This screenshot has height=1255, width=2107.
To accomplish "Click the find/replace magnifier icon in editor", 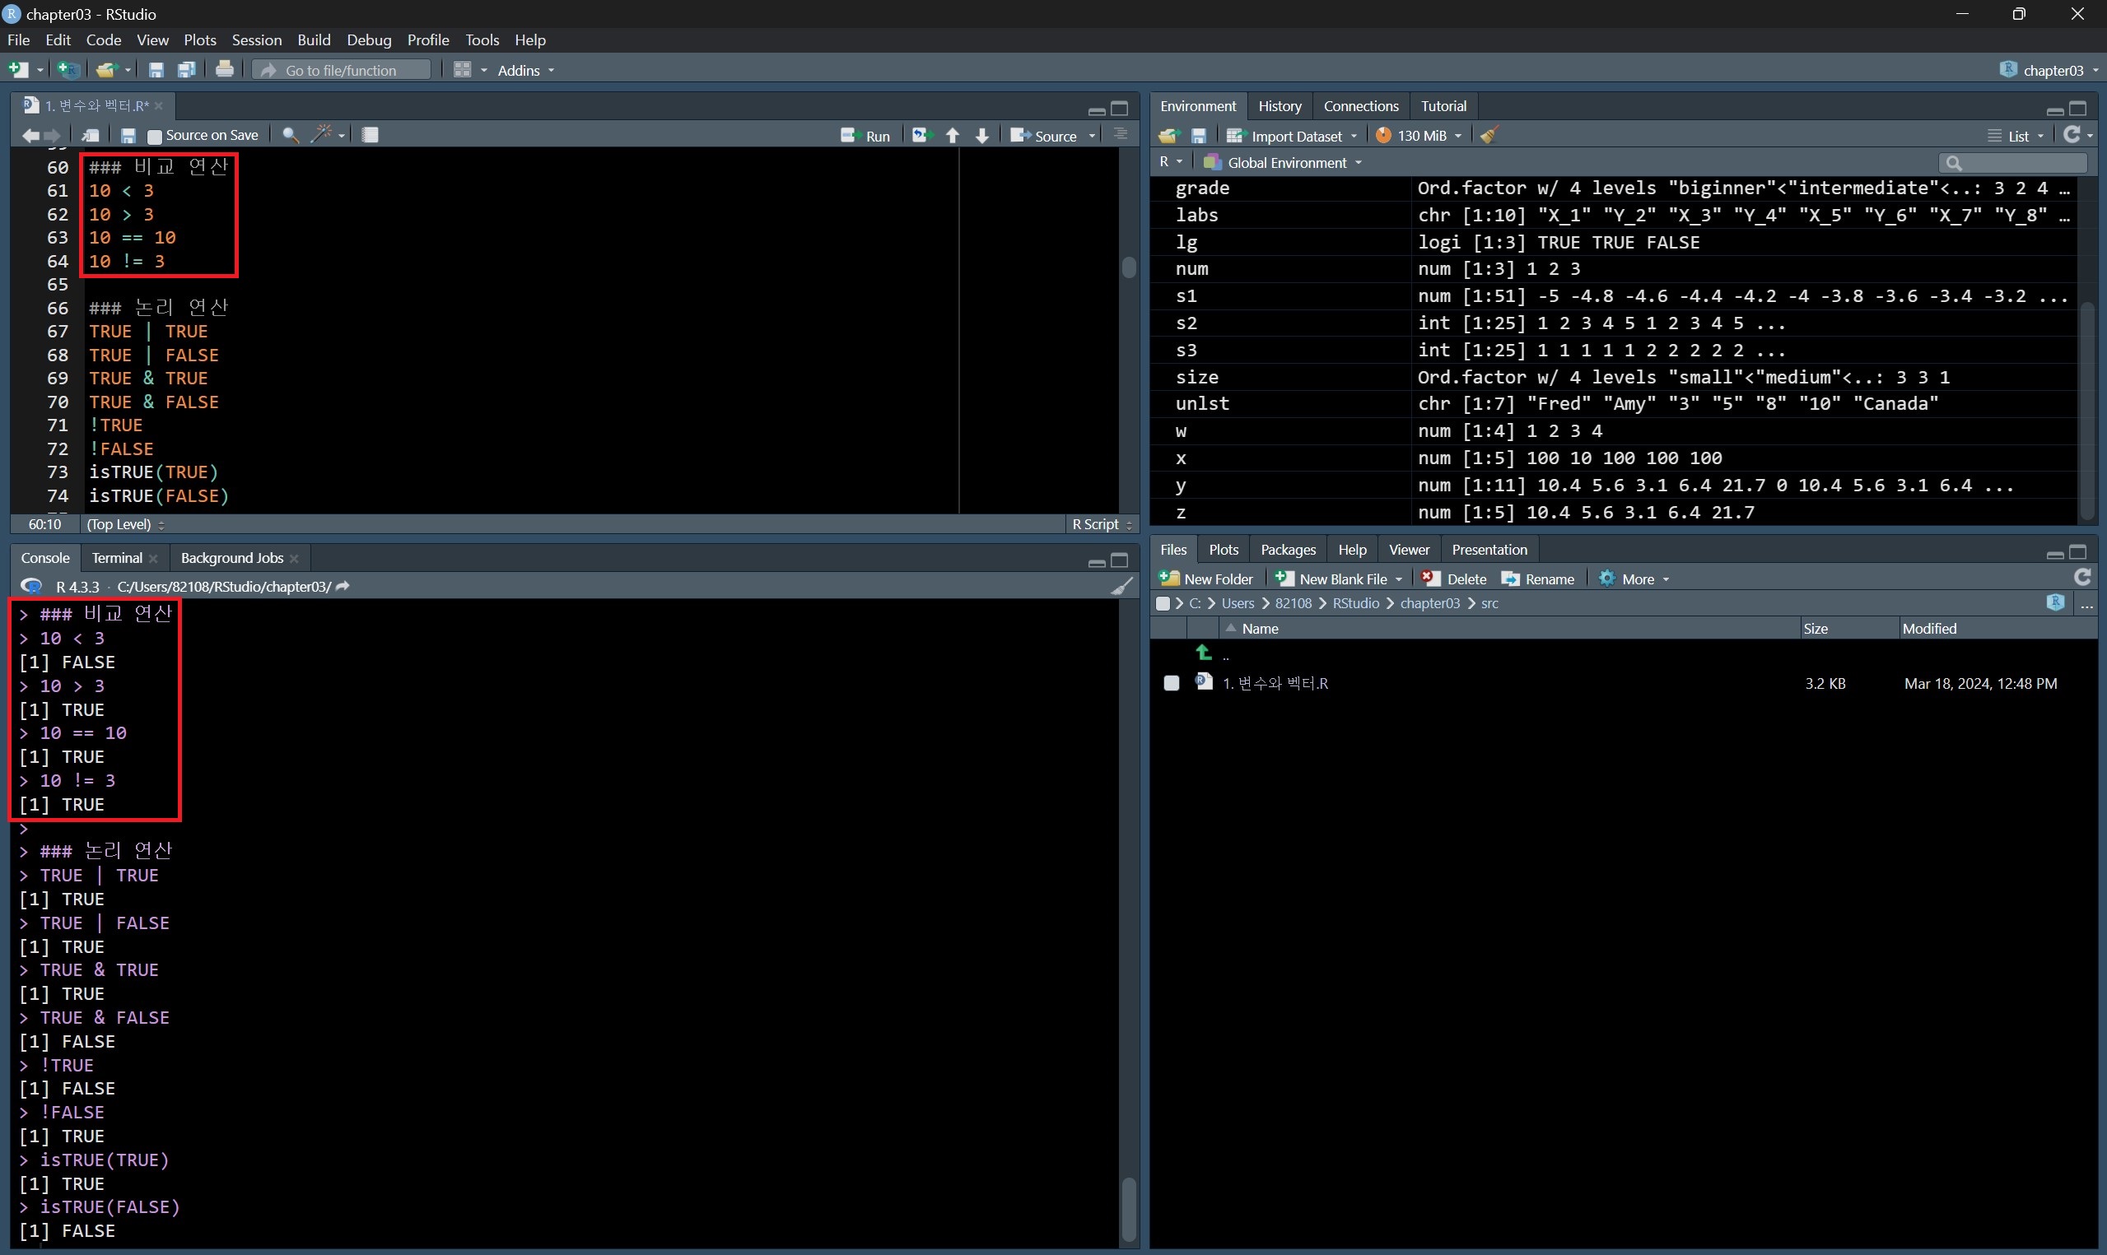I will pyautogui.click(x=290, y=135).
